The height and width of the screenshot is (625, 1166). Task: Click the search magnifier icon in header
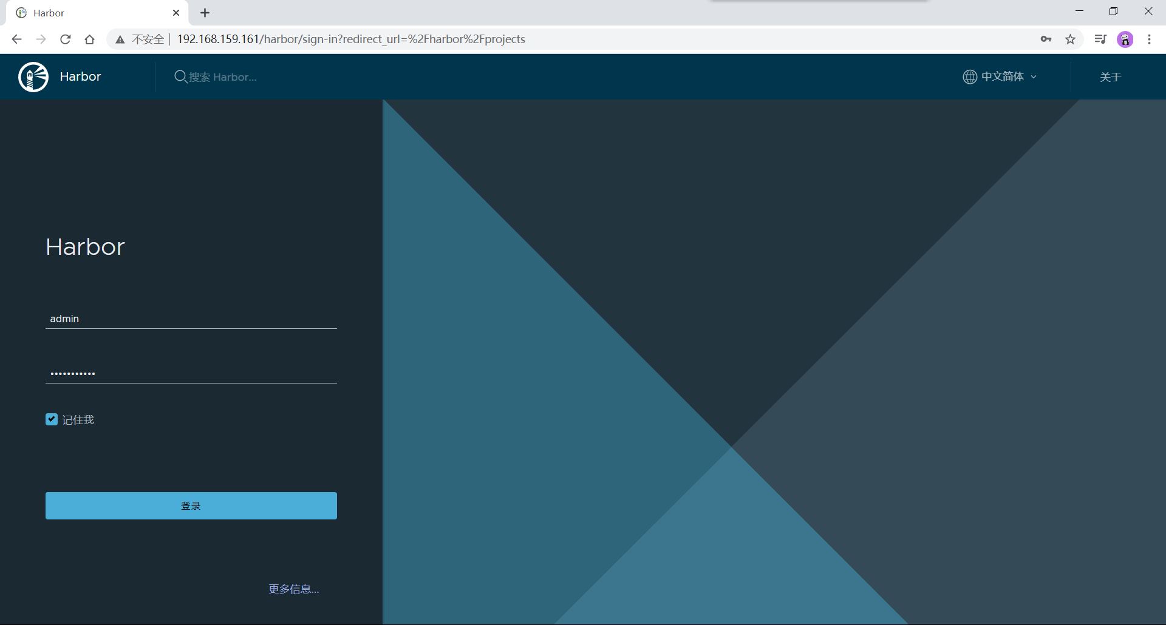coord(180,77)
